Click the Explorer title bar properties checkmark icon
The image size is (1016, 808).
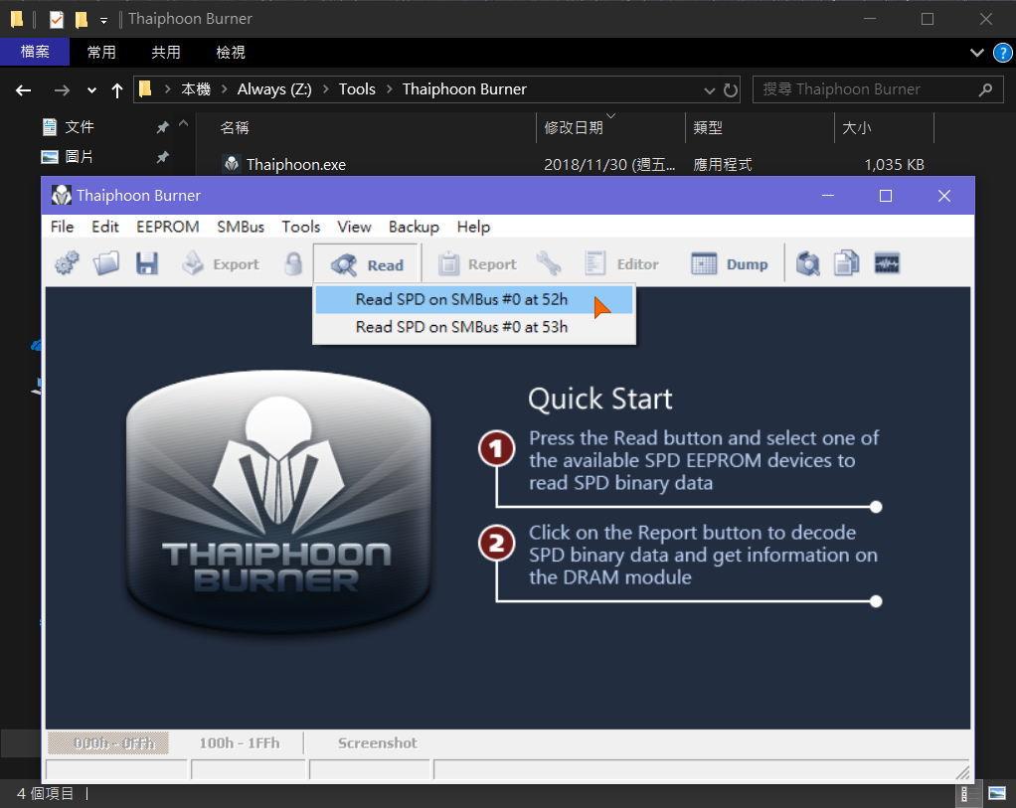tap(57, 20)
